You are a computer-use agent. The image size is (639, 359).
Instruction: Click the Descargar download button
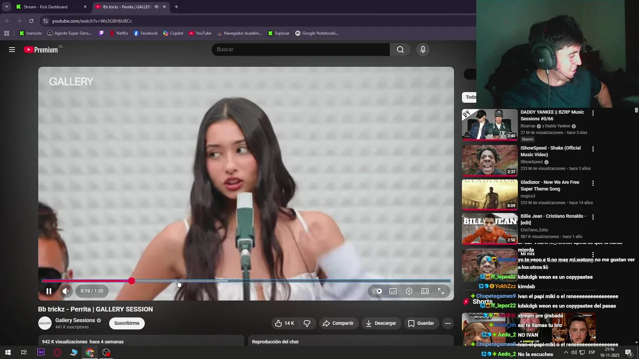pos(380,323)
